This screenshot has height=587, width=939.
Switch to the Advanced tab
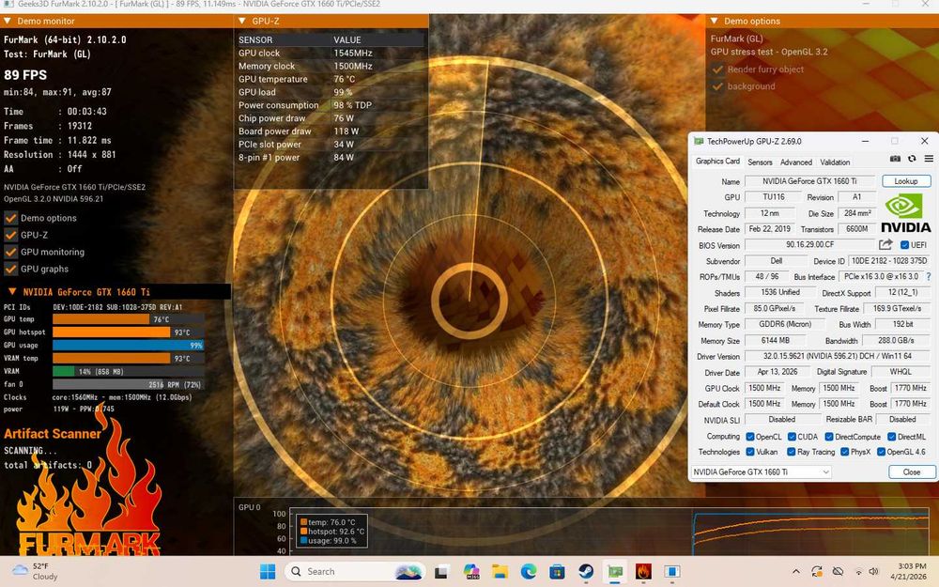point(796,162)
